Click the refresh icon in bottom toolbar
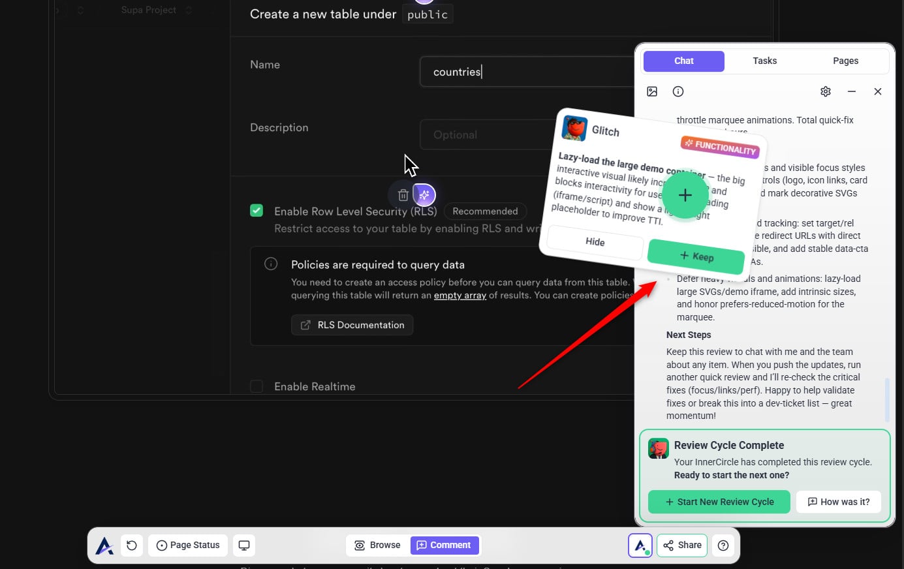Image resolution: width=904 pixels, height=569 pixels. coord(132,546)
